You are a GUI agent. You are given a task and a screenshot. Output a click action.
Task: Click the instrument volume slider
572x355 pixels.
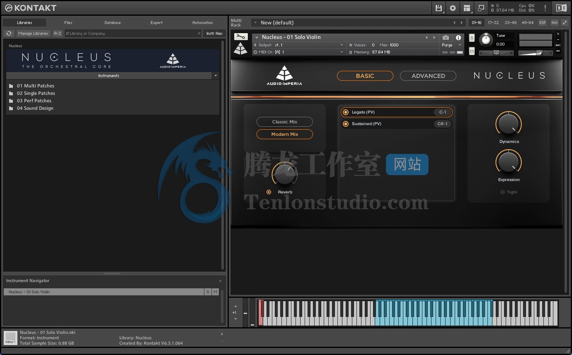pos(536,53)
